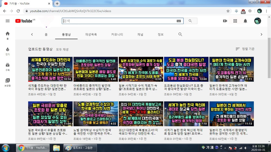Switch to the Community (커뮤니티) tab
This screenshot has width=271, height=152.
(117, 35)
